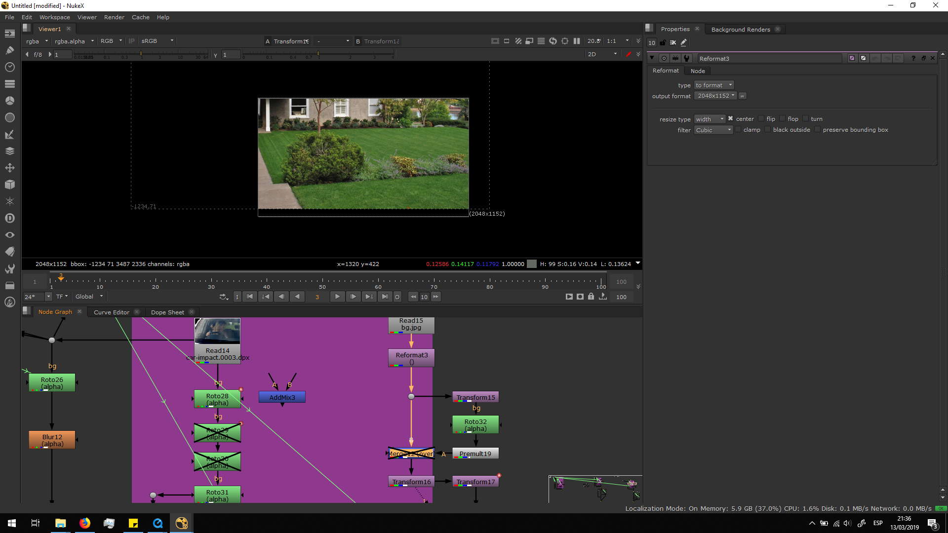Open the Render menu
The image size is (948, 533).
(x=114, y=17)
